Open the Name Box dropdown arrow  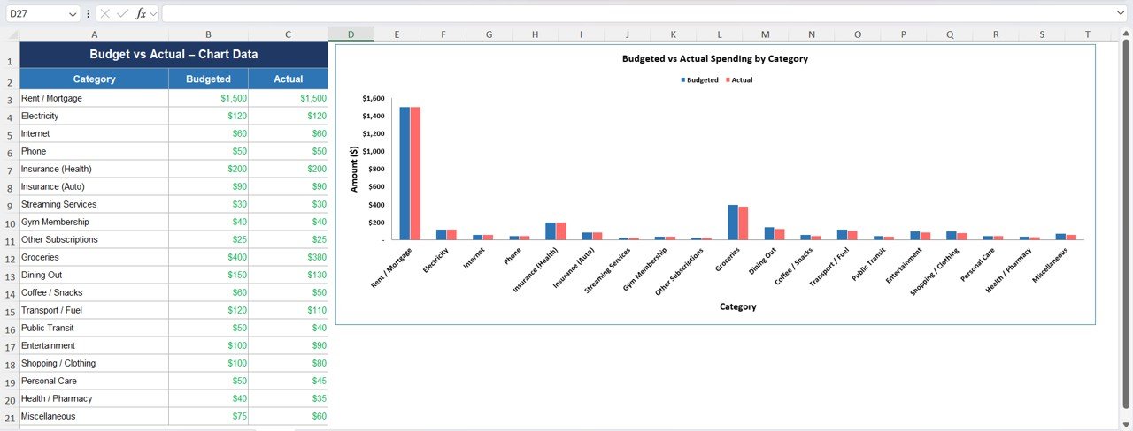pyautogui.click(x=73, y=13)
